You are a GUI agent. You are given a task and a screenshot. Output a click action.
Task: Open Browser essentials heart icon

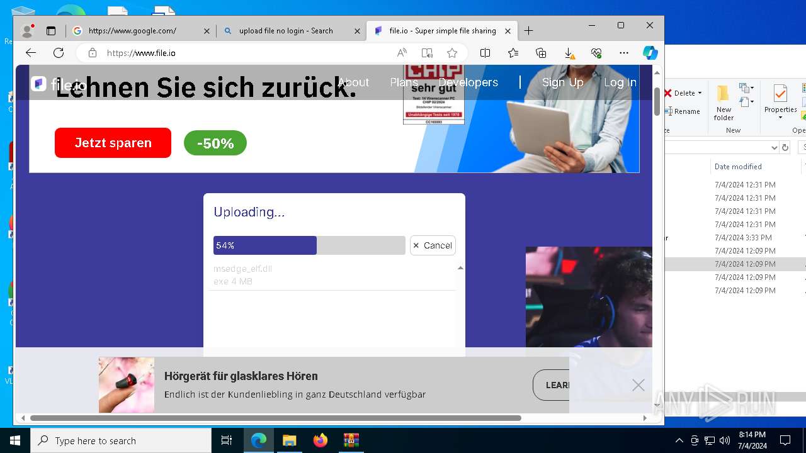[x=596, y=53]
